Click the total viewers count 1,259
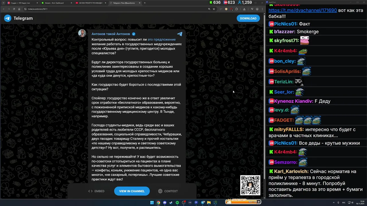This screenshot has width=367, height=206. point(245,3)
